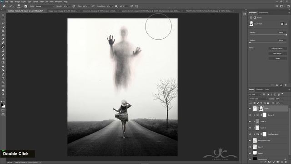Toggle pressure for opacity button
This screenshot has height=164, width=291.
pyautogui.click(x=74, y=6)
